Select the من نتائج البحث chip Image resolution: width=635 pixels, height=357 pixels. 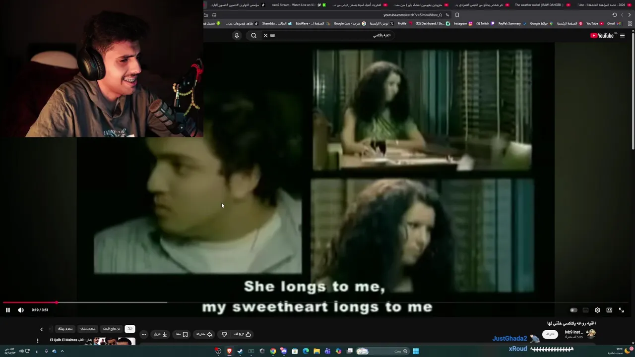pyautogui.click(x=112, y=329)
